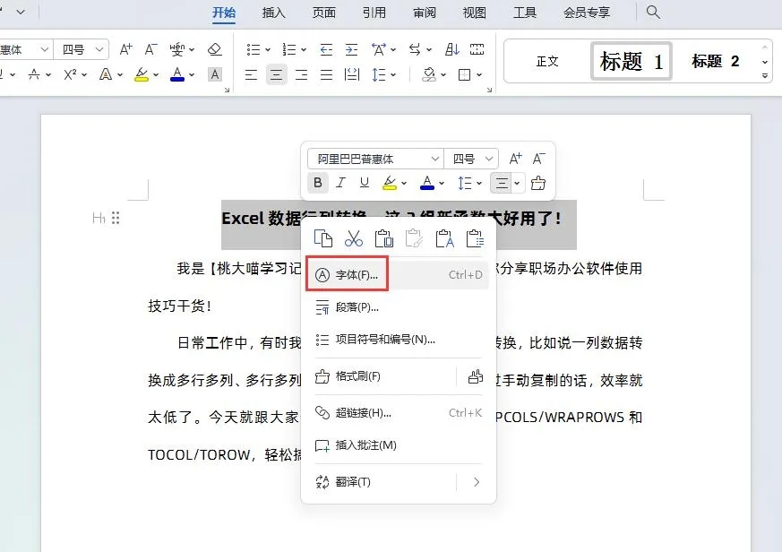The width and height of the screenshot is (782, 552).
Task: Toggle character shading A in the ribbon
Action: (215, 74)
